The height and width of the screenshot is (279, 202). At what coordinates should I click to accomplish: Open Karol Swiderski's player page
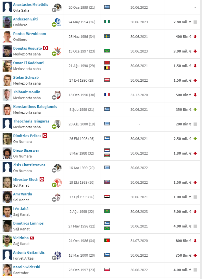27,267
